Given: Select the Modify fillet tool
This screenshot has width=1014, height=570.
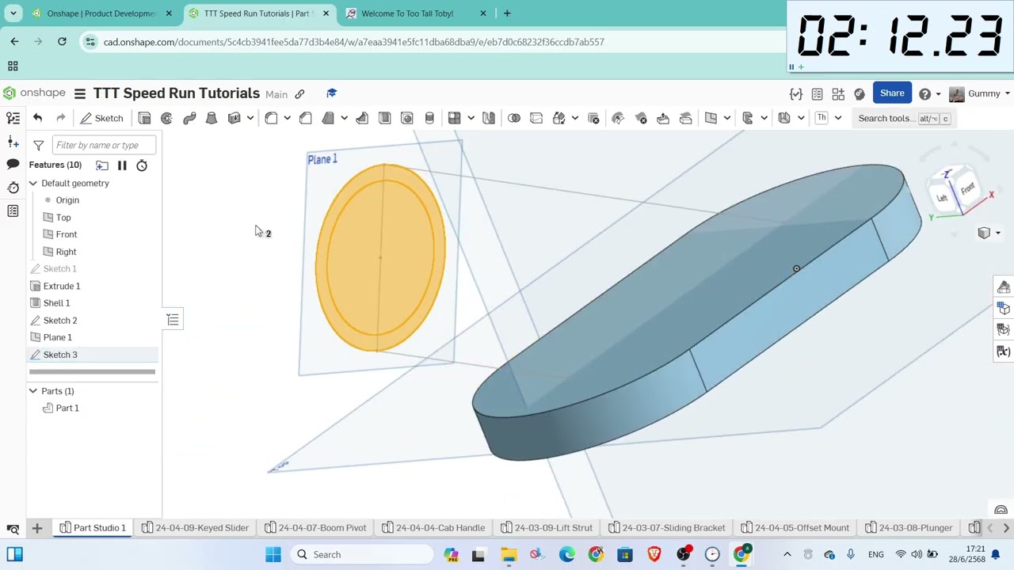Looking at the screenshot, I should [618, 118].
